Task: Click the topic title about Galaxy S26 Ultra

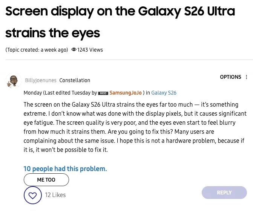Action: (x=120, y=22)
